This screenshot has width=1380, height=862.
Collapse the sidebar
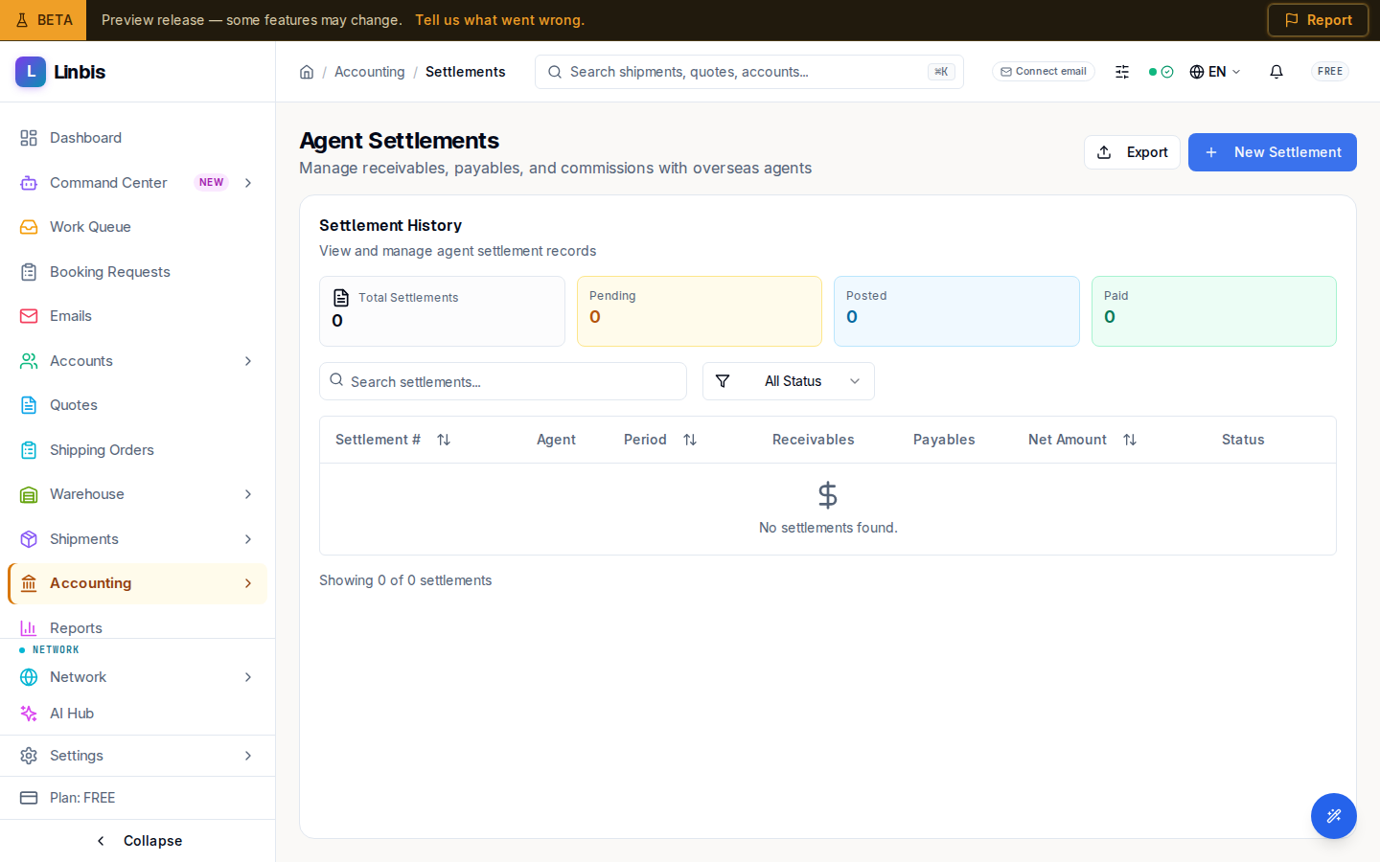click(x=138, y=841)
